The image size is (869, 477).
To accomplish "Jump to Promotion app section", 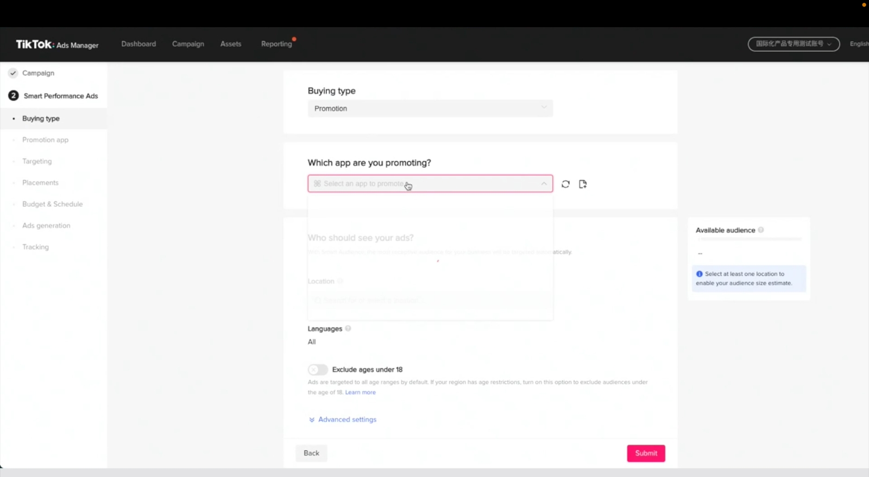I will pyautogui.click(x=45, y=140).
